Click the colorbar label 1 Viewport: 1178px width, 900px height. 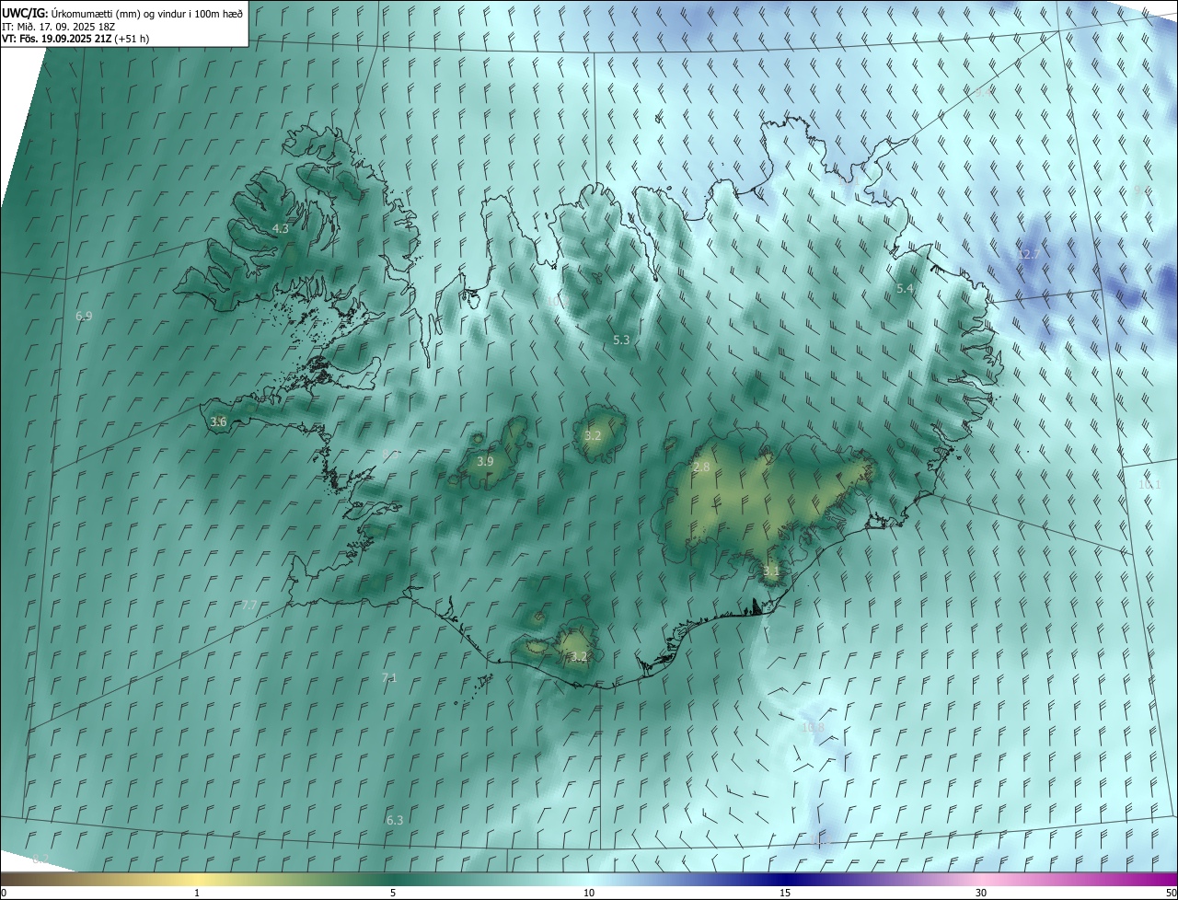point(197,894)
